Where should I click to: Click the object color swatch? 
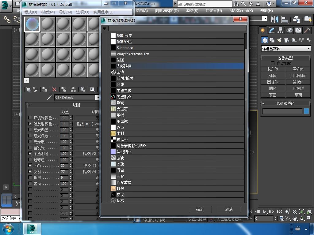pyautogui.click(x=306, y=111)
